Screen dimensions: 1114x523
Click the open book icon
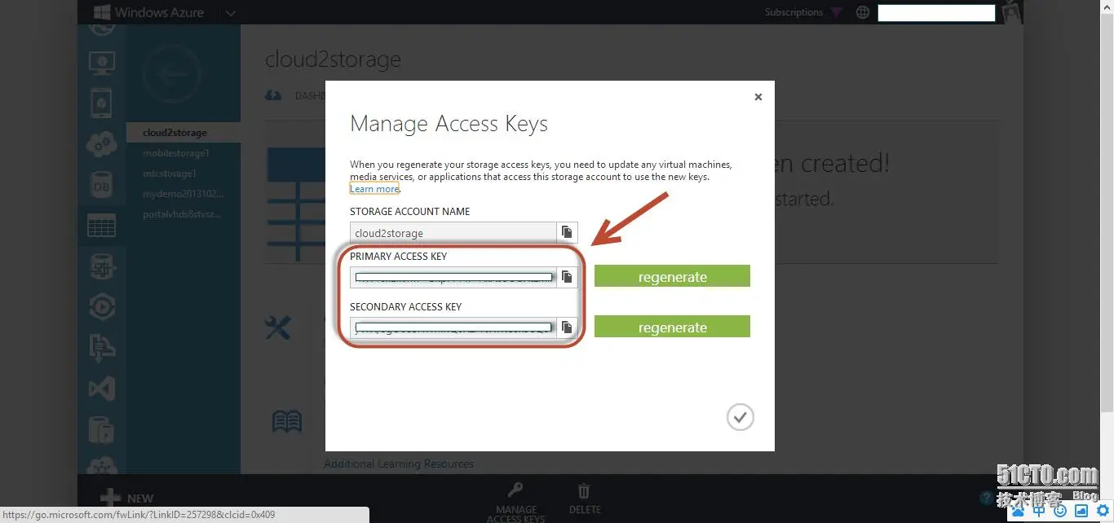coord(287,421)
